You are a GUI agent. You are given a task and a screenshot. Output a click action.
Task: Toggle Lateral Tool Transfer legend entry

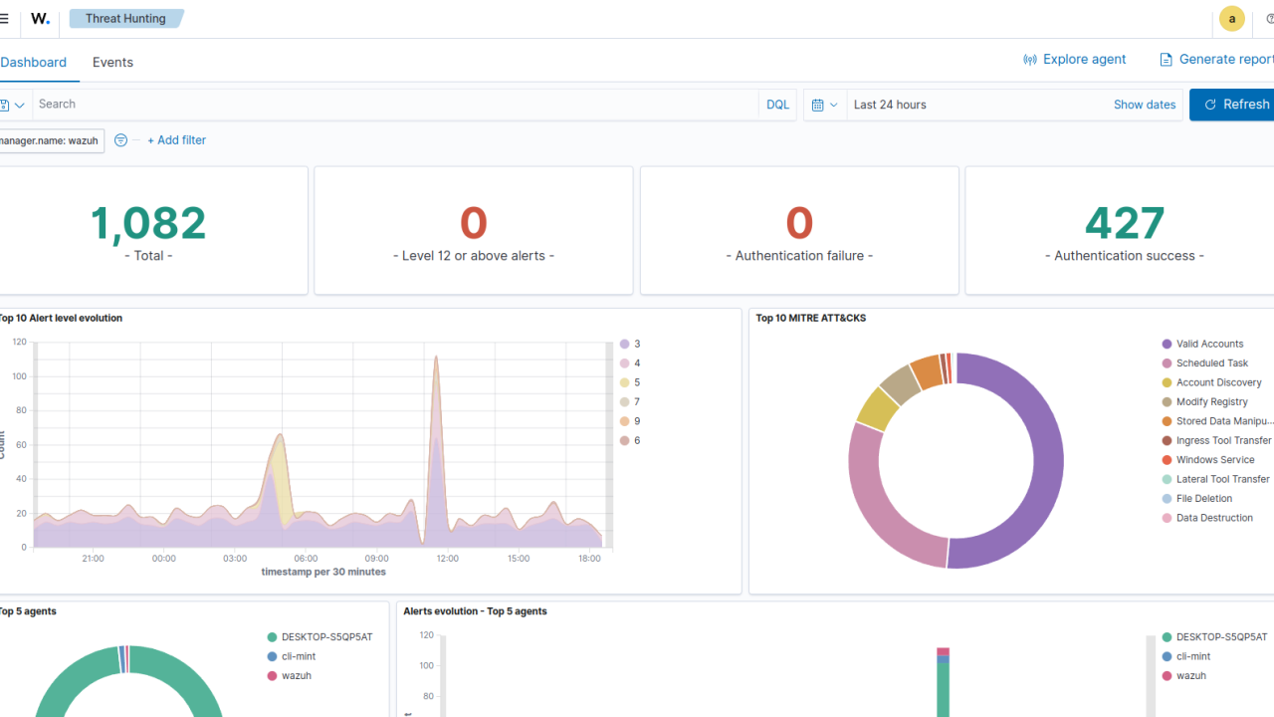pos(1215,479)
